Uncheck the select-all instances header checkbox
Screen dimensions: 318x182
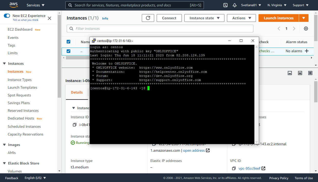[x=68, y=42]
